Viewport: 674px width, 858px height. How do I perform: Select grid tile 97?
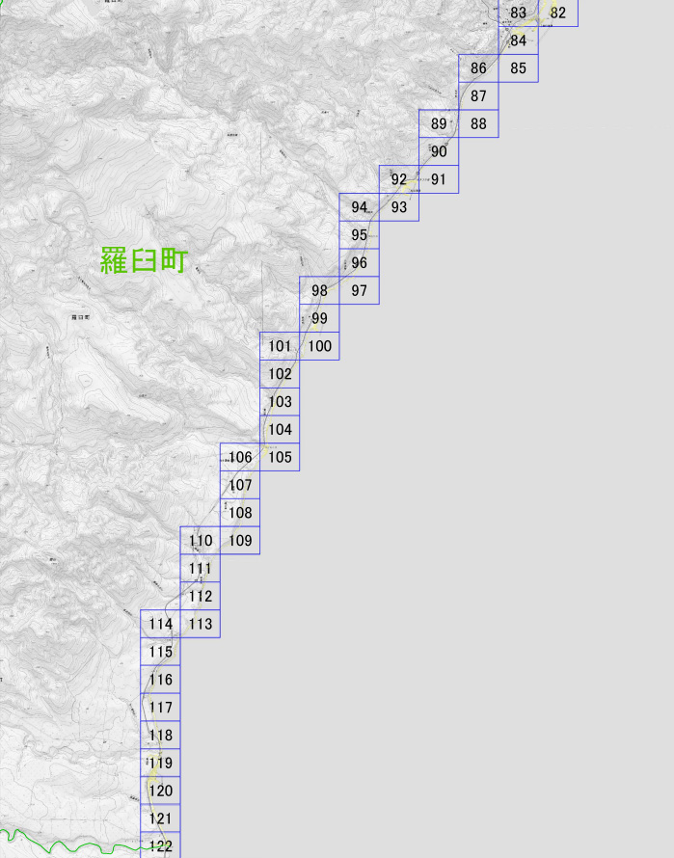click(359, 290)
